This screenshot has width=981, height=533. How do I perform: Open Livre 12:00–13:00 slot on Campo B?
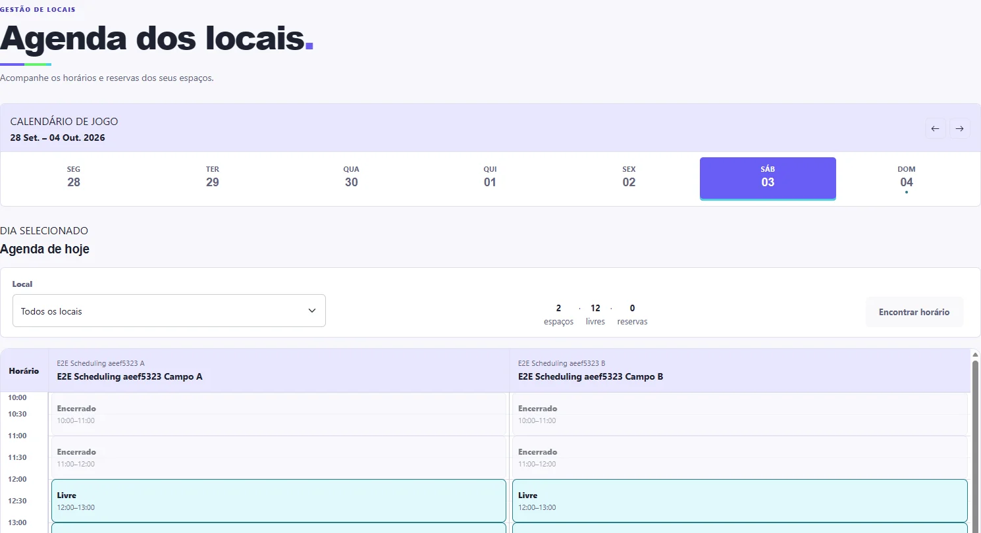click(739, 501)
